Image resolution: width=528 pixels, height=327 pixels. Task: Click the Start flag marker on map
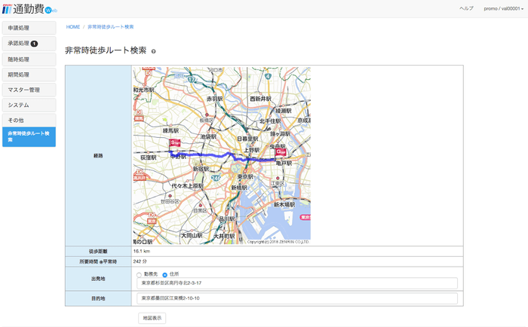click(x=175, y=142)
